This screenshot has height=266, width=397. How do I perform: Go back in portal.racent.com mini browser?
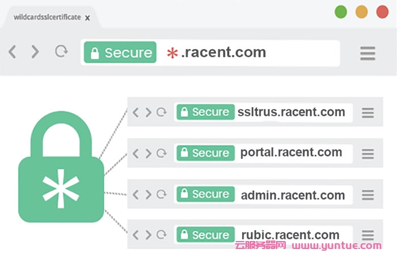[x=136, y=153]
